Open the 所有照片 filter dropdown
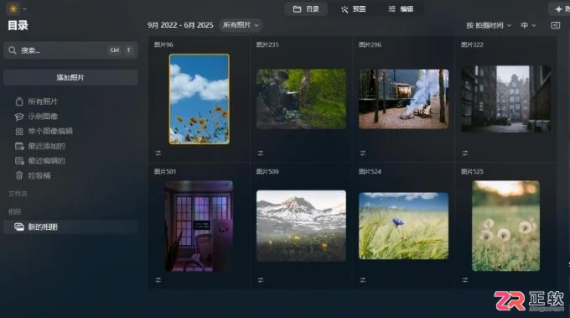The height and width of the screenshot is (318, 570). coord(241,25)
